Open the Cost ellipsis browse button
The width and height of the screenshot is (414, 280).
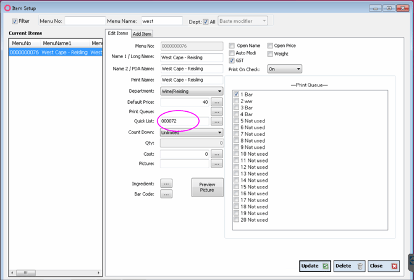coord(217,154)
